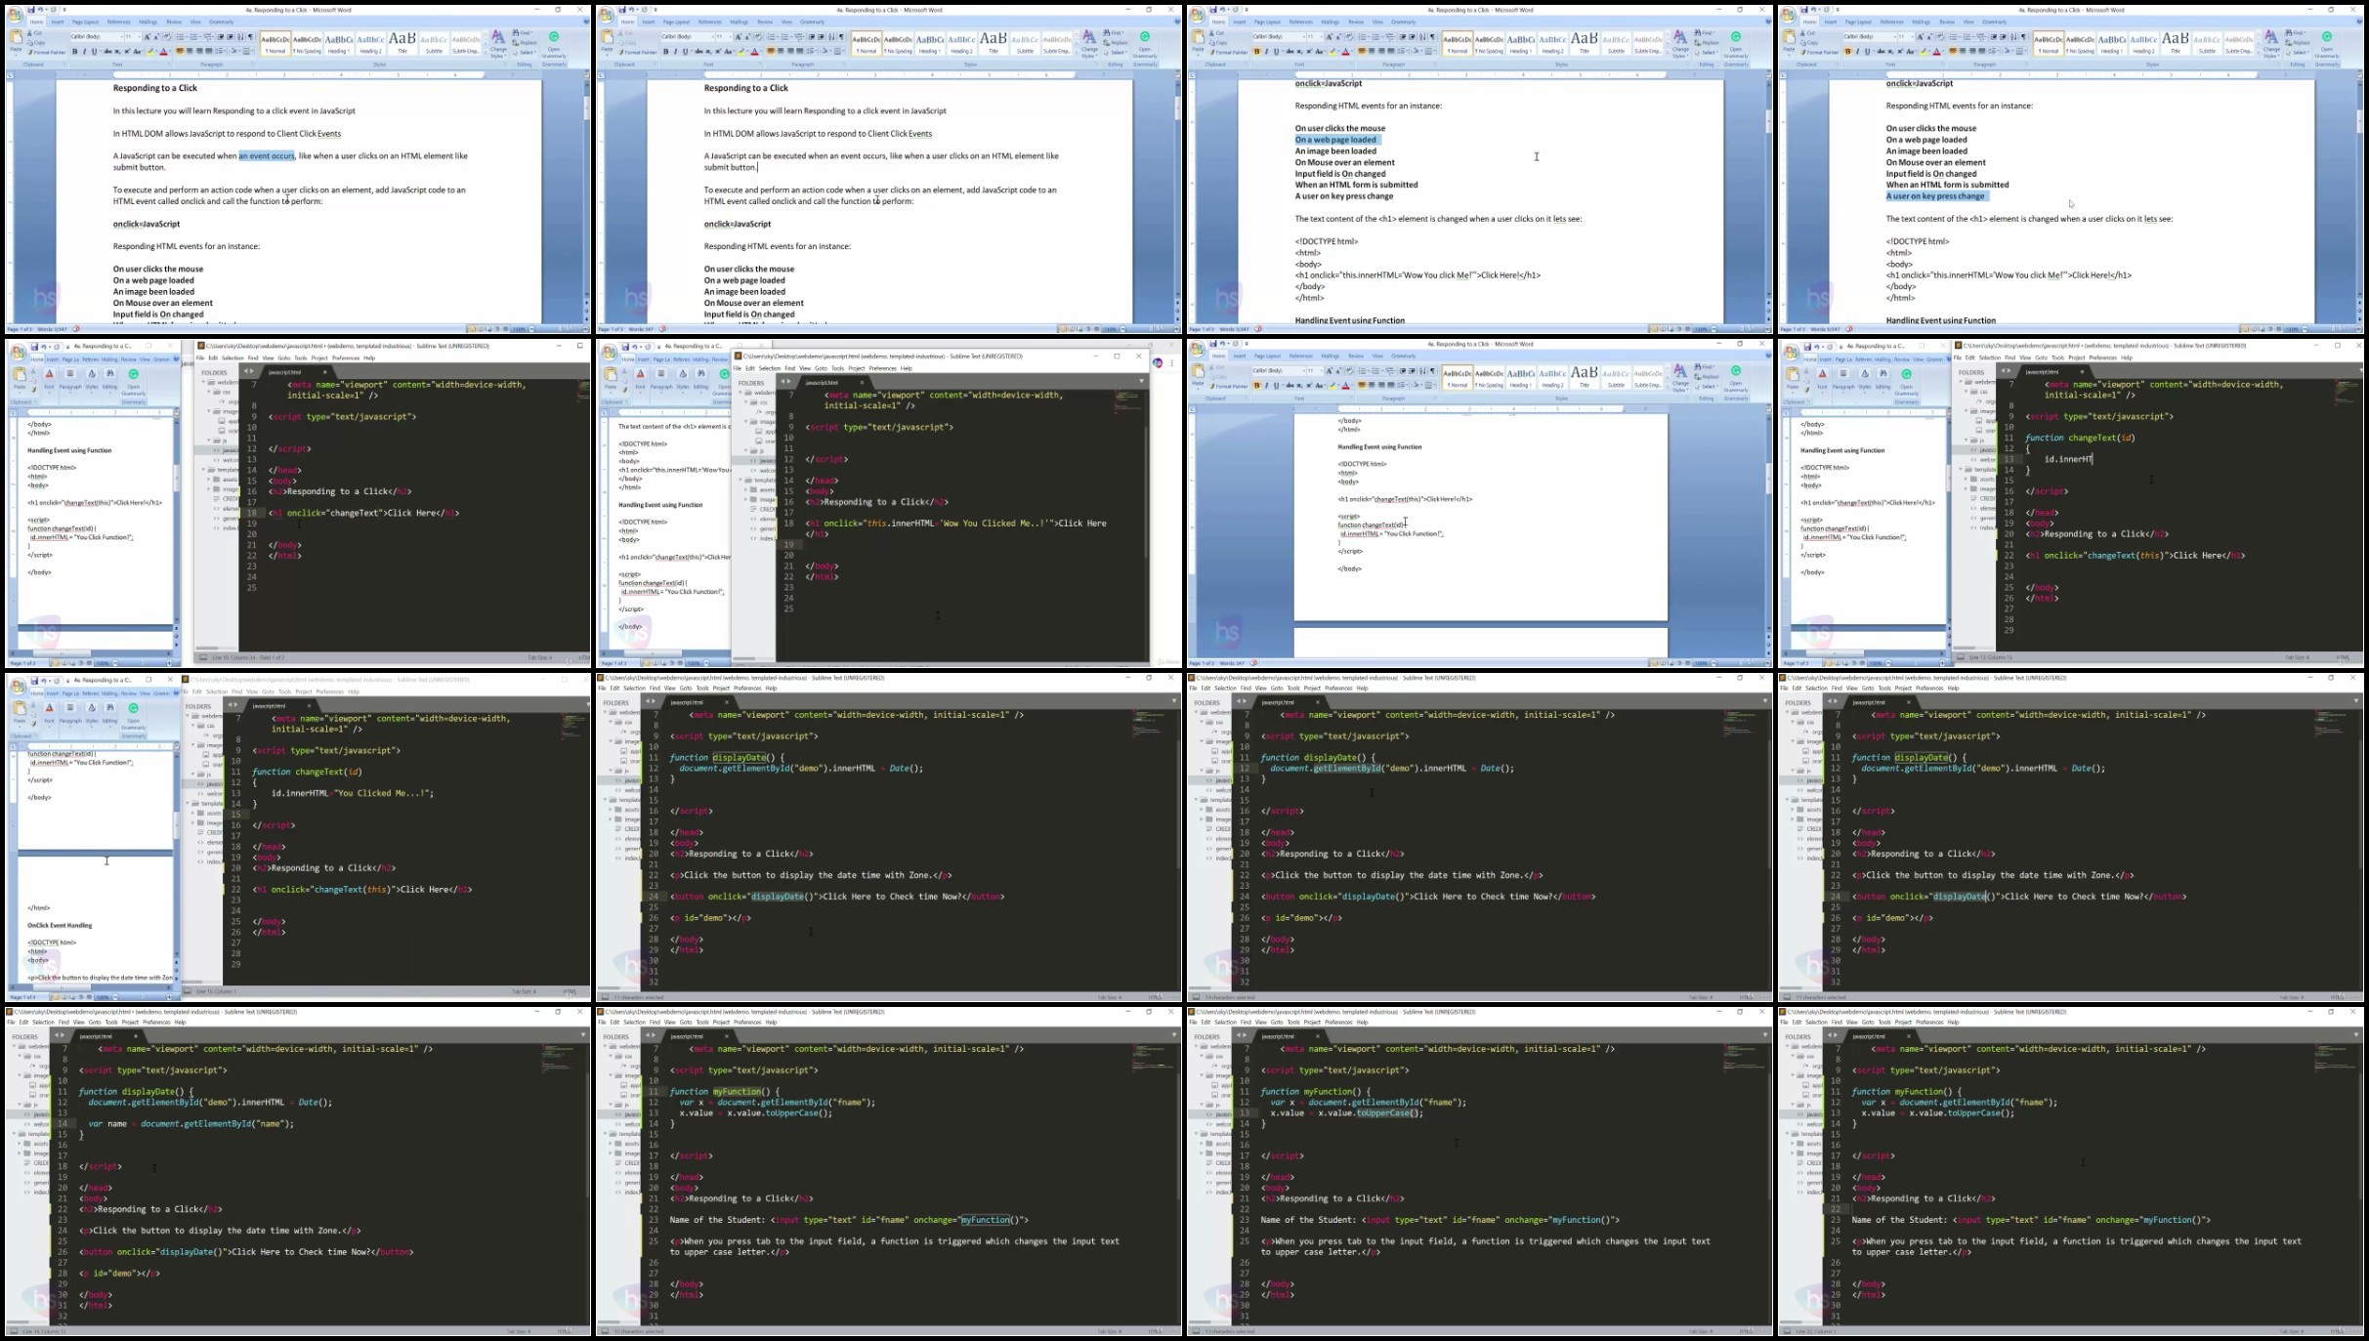This screenshot has width=2369, height=1341.
Task: Toggle Bold in frame highlighting 'an event occurs'
Action: coord(75,52)
